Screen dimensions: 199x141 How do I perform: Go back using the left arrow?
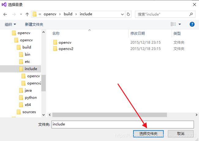click(x=5, y=14)
